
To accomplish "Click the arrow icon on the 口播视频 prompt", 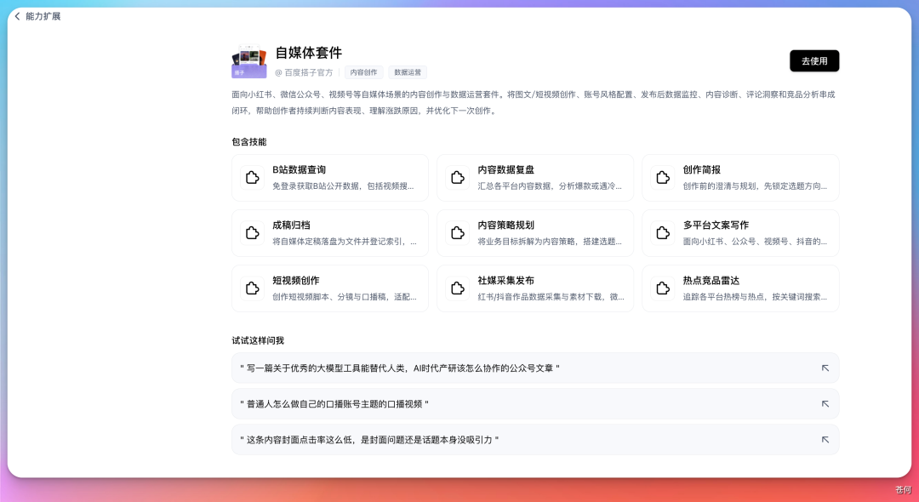I will point(825,403).
